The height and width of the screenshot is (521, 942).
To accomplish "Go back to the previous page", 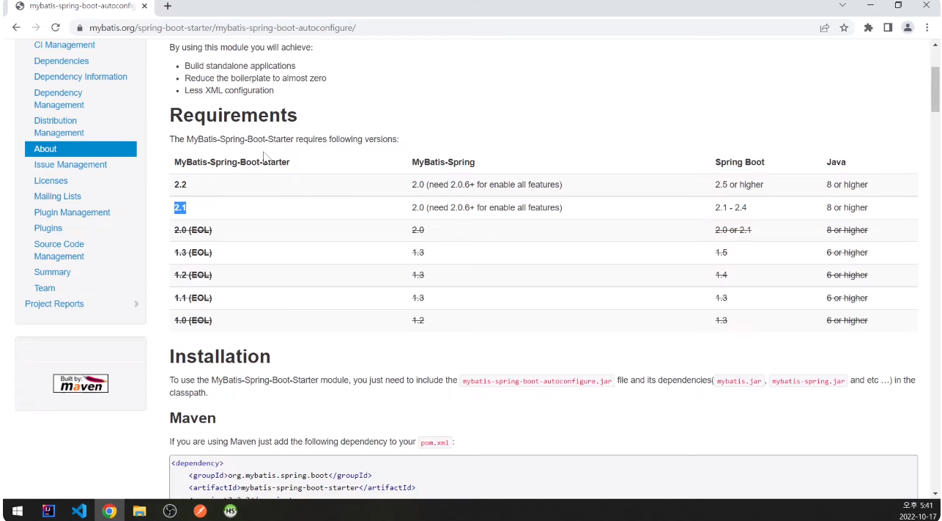I will coord(16,28).
